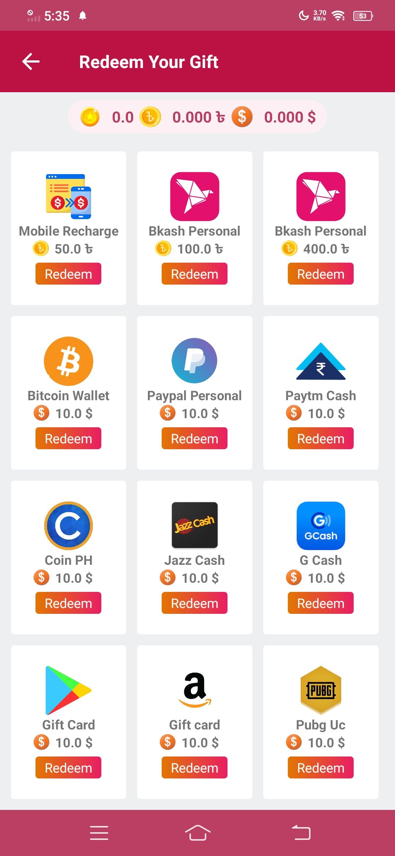395x856 pixels.
Task: Open Android recent apps menu button
Action: click(99, 833)
